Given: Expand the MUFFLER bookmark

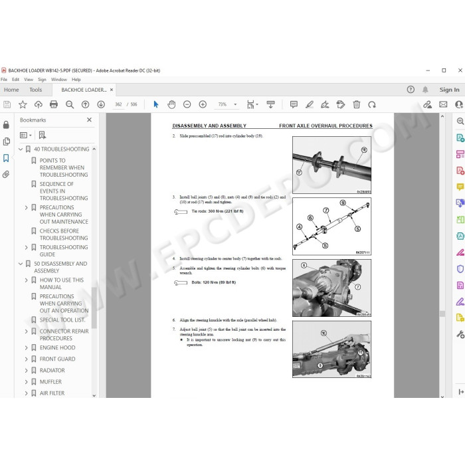Looking at the screenshot, I should tap(26, 382).
